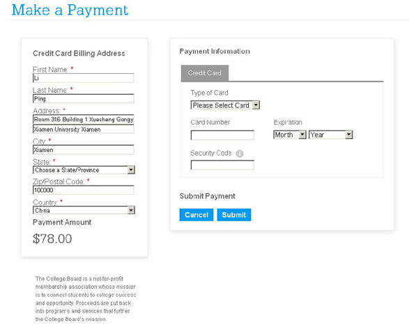Click the Zip/Postal Code field
Viewport: 409px width, 330px height.
(84, 190)
